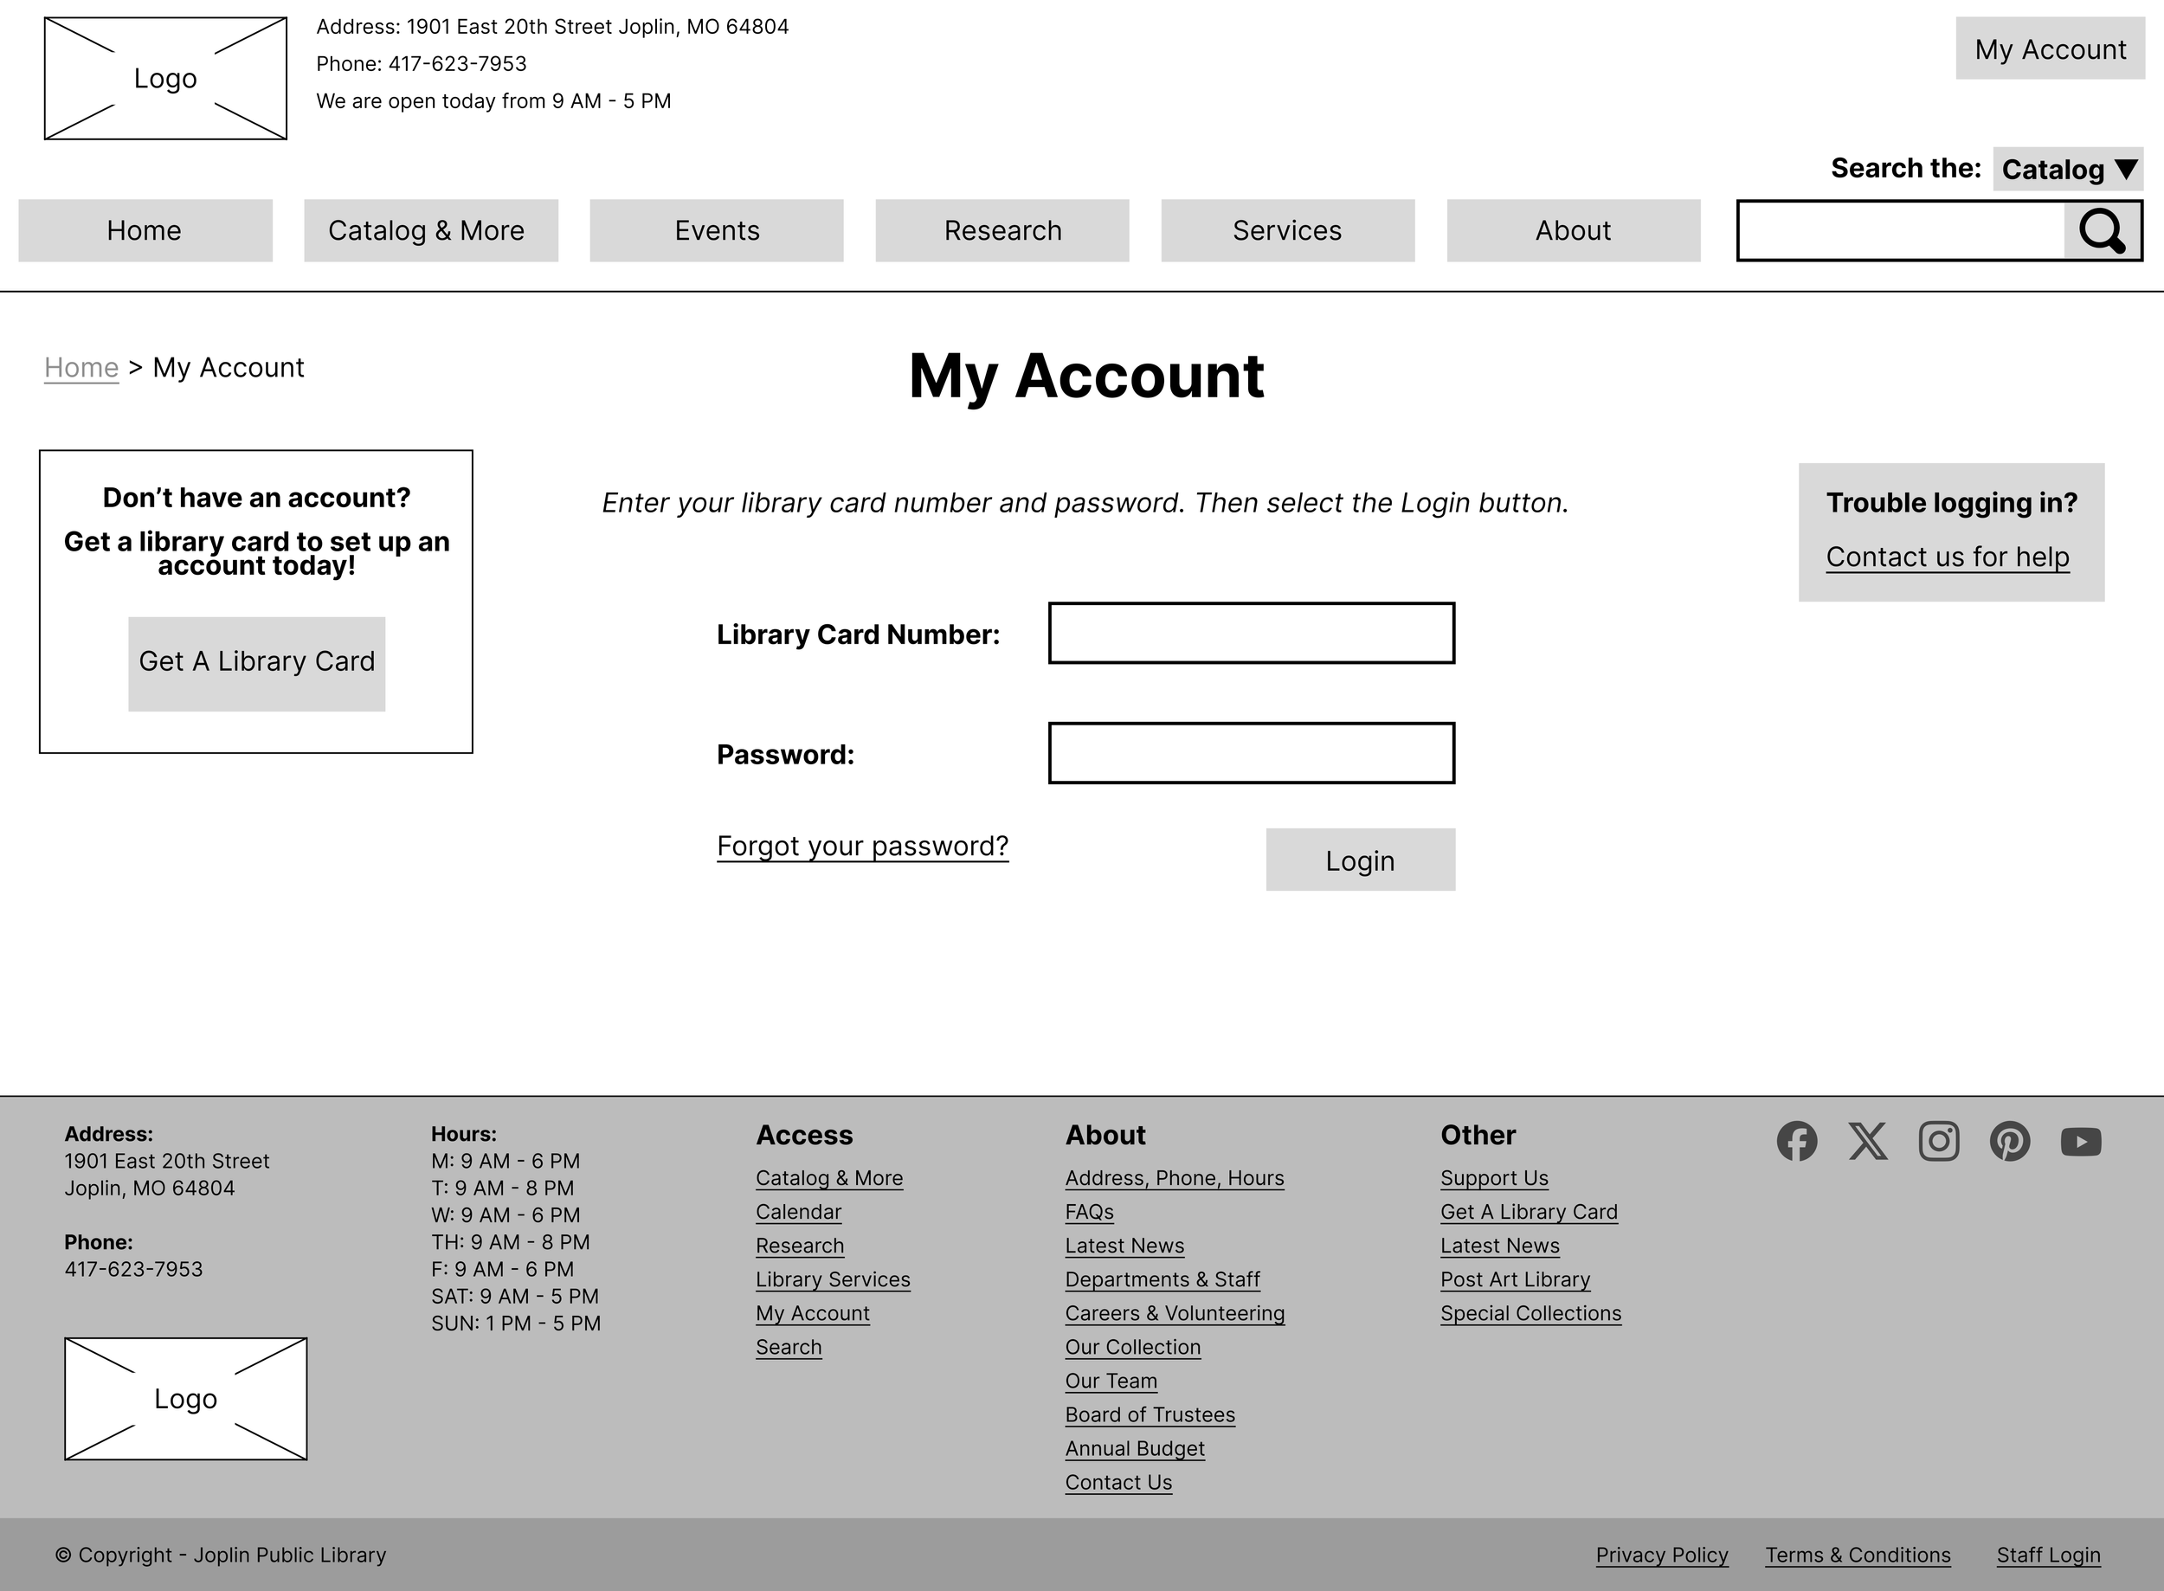2164x1591 pixels.
Task: Open the footer My Account link
Action: (x=813, y=1312)
